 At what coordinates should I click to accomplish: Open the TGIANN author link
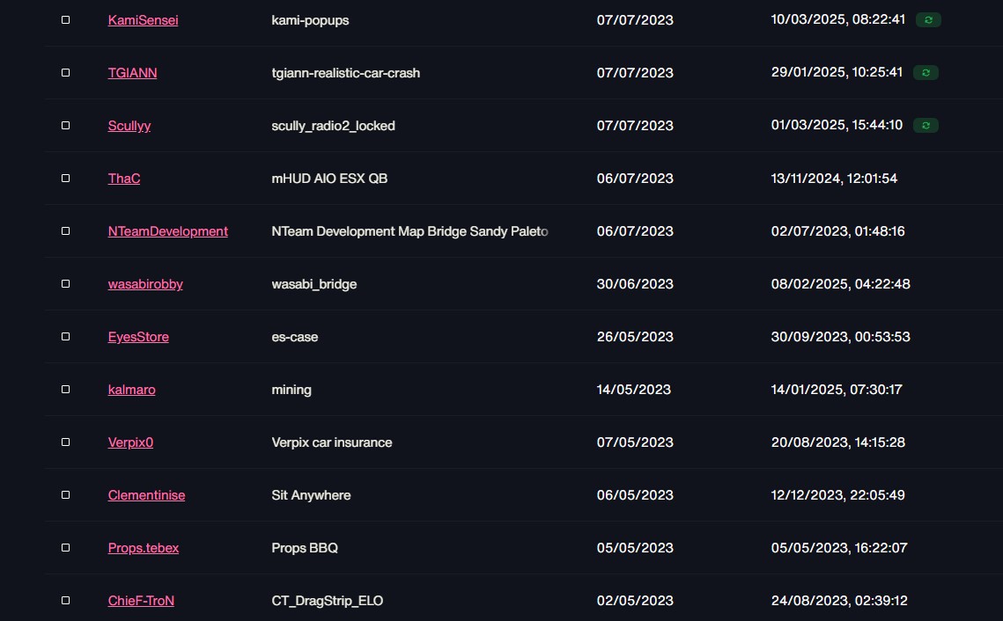[132, 73]
